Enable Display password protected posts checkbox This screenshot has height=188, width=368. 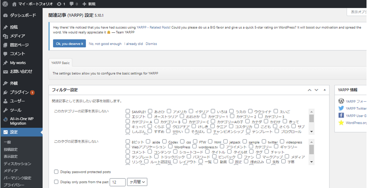[x=56, y=172]
